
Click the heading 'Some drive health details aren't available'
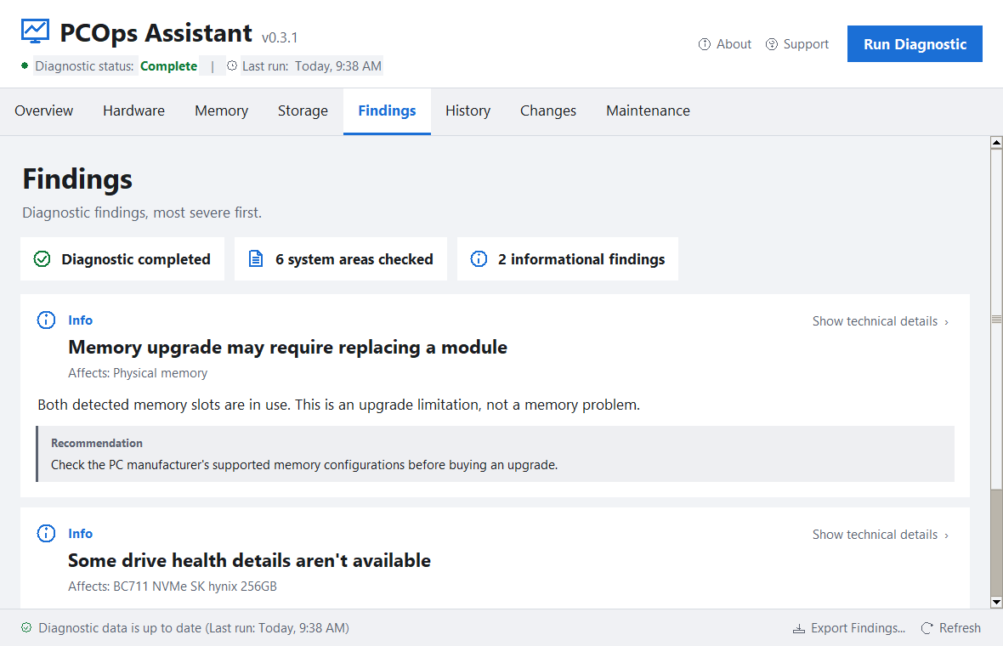click(249, 560)
